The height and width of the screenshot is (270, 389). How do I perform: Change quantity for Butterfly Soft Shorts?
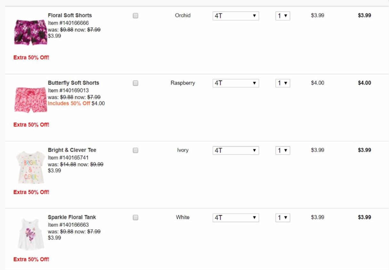pyautogui.click(x=283, y=83)
